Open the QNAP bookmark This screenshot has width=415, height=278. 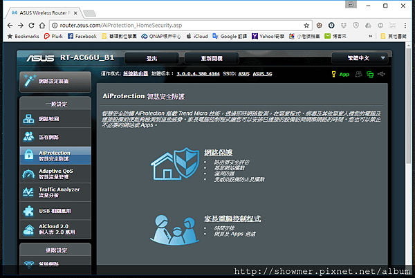point(161,36)
